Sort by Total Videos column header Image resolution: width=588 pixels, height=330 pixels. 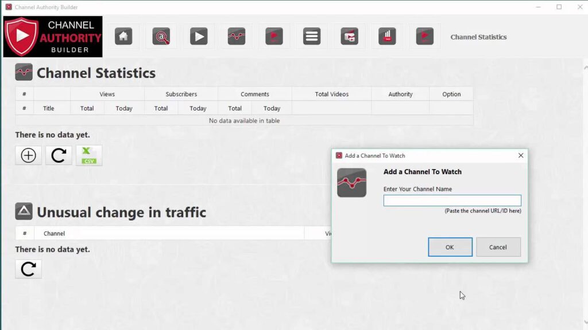click(332, 94)
